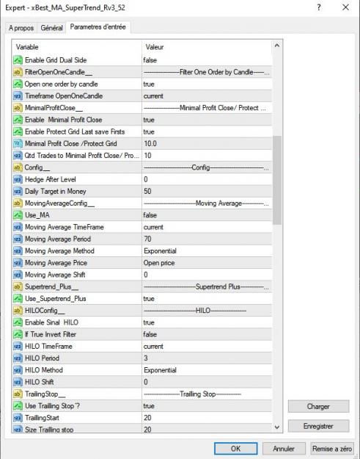Click the string icon beside FilterOpenOneCandle__

coord(18,72)
